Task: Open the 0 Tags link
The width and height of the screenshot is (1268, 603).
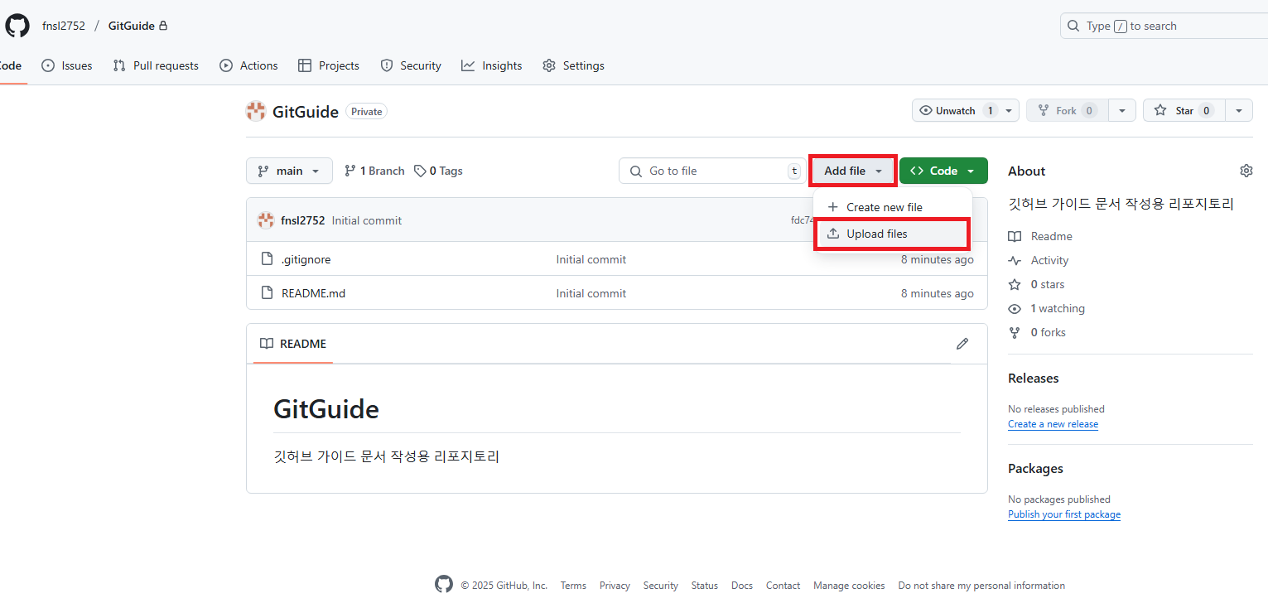Action: 438,171
